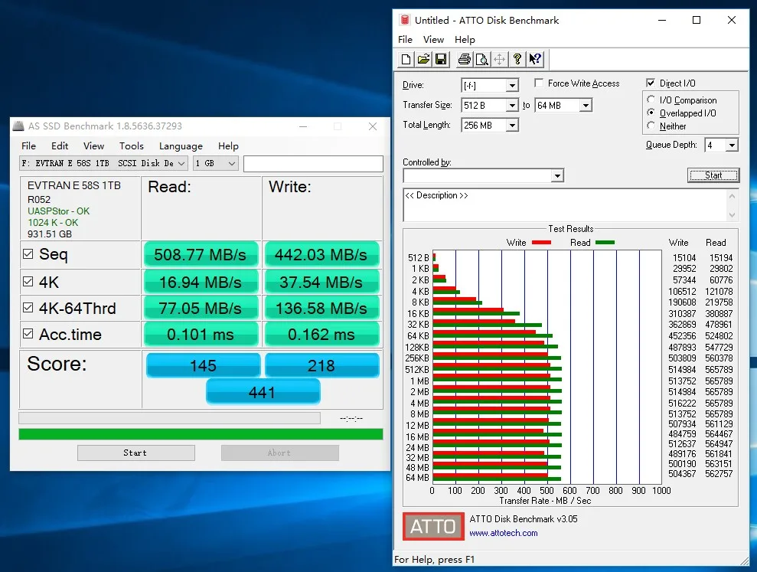This screenshot has height=572, width=757.
Task: Click the green progress bar in AS SSD
Action: coord(201,434)
